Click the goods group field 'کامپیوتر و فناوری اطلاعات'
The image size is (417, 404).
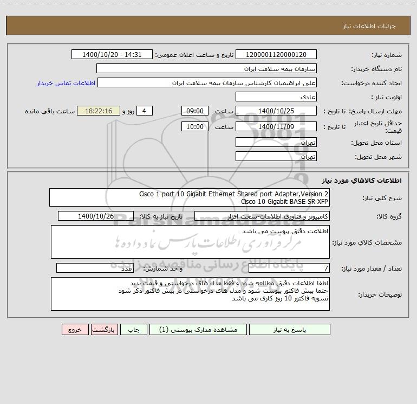tap(262, 216)
